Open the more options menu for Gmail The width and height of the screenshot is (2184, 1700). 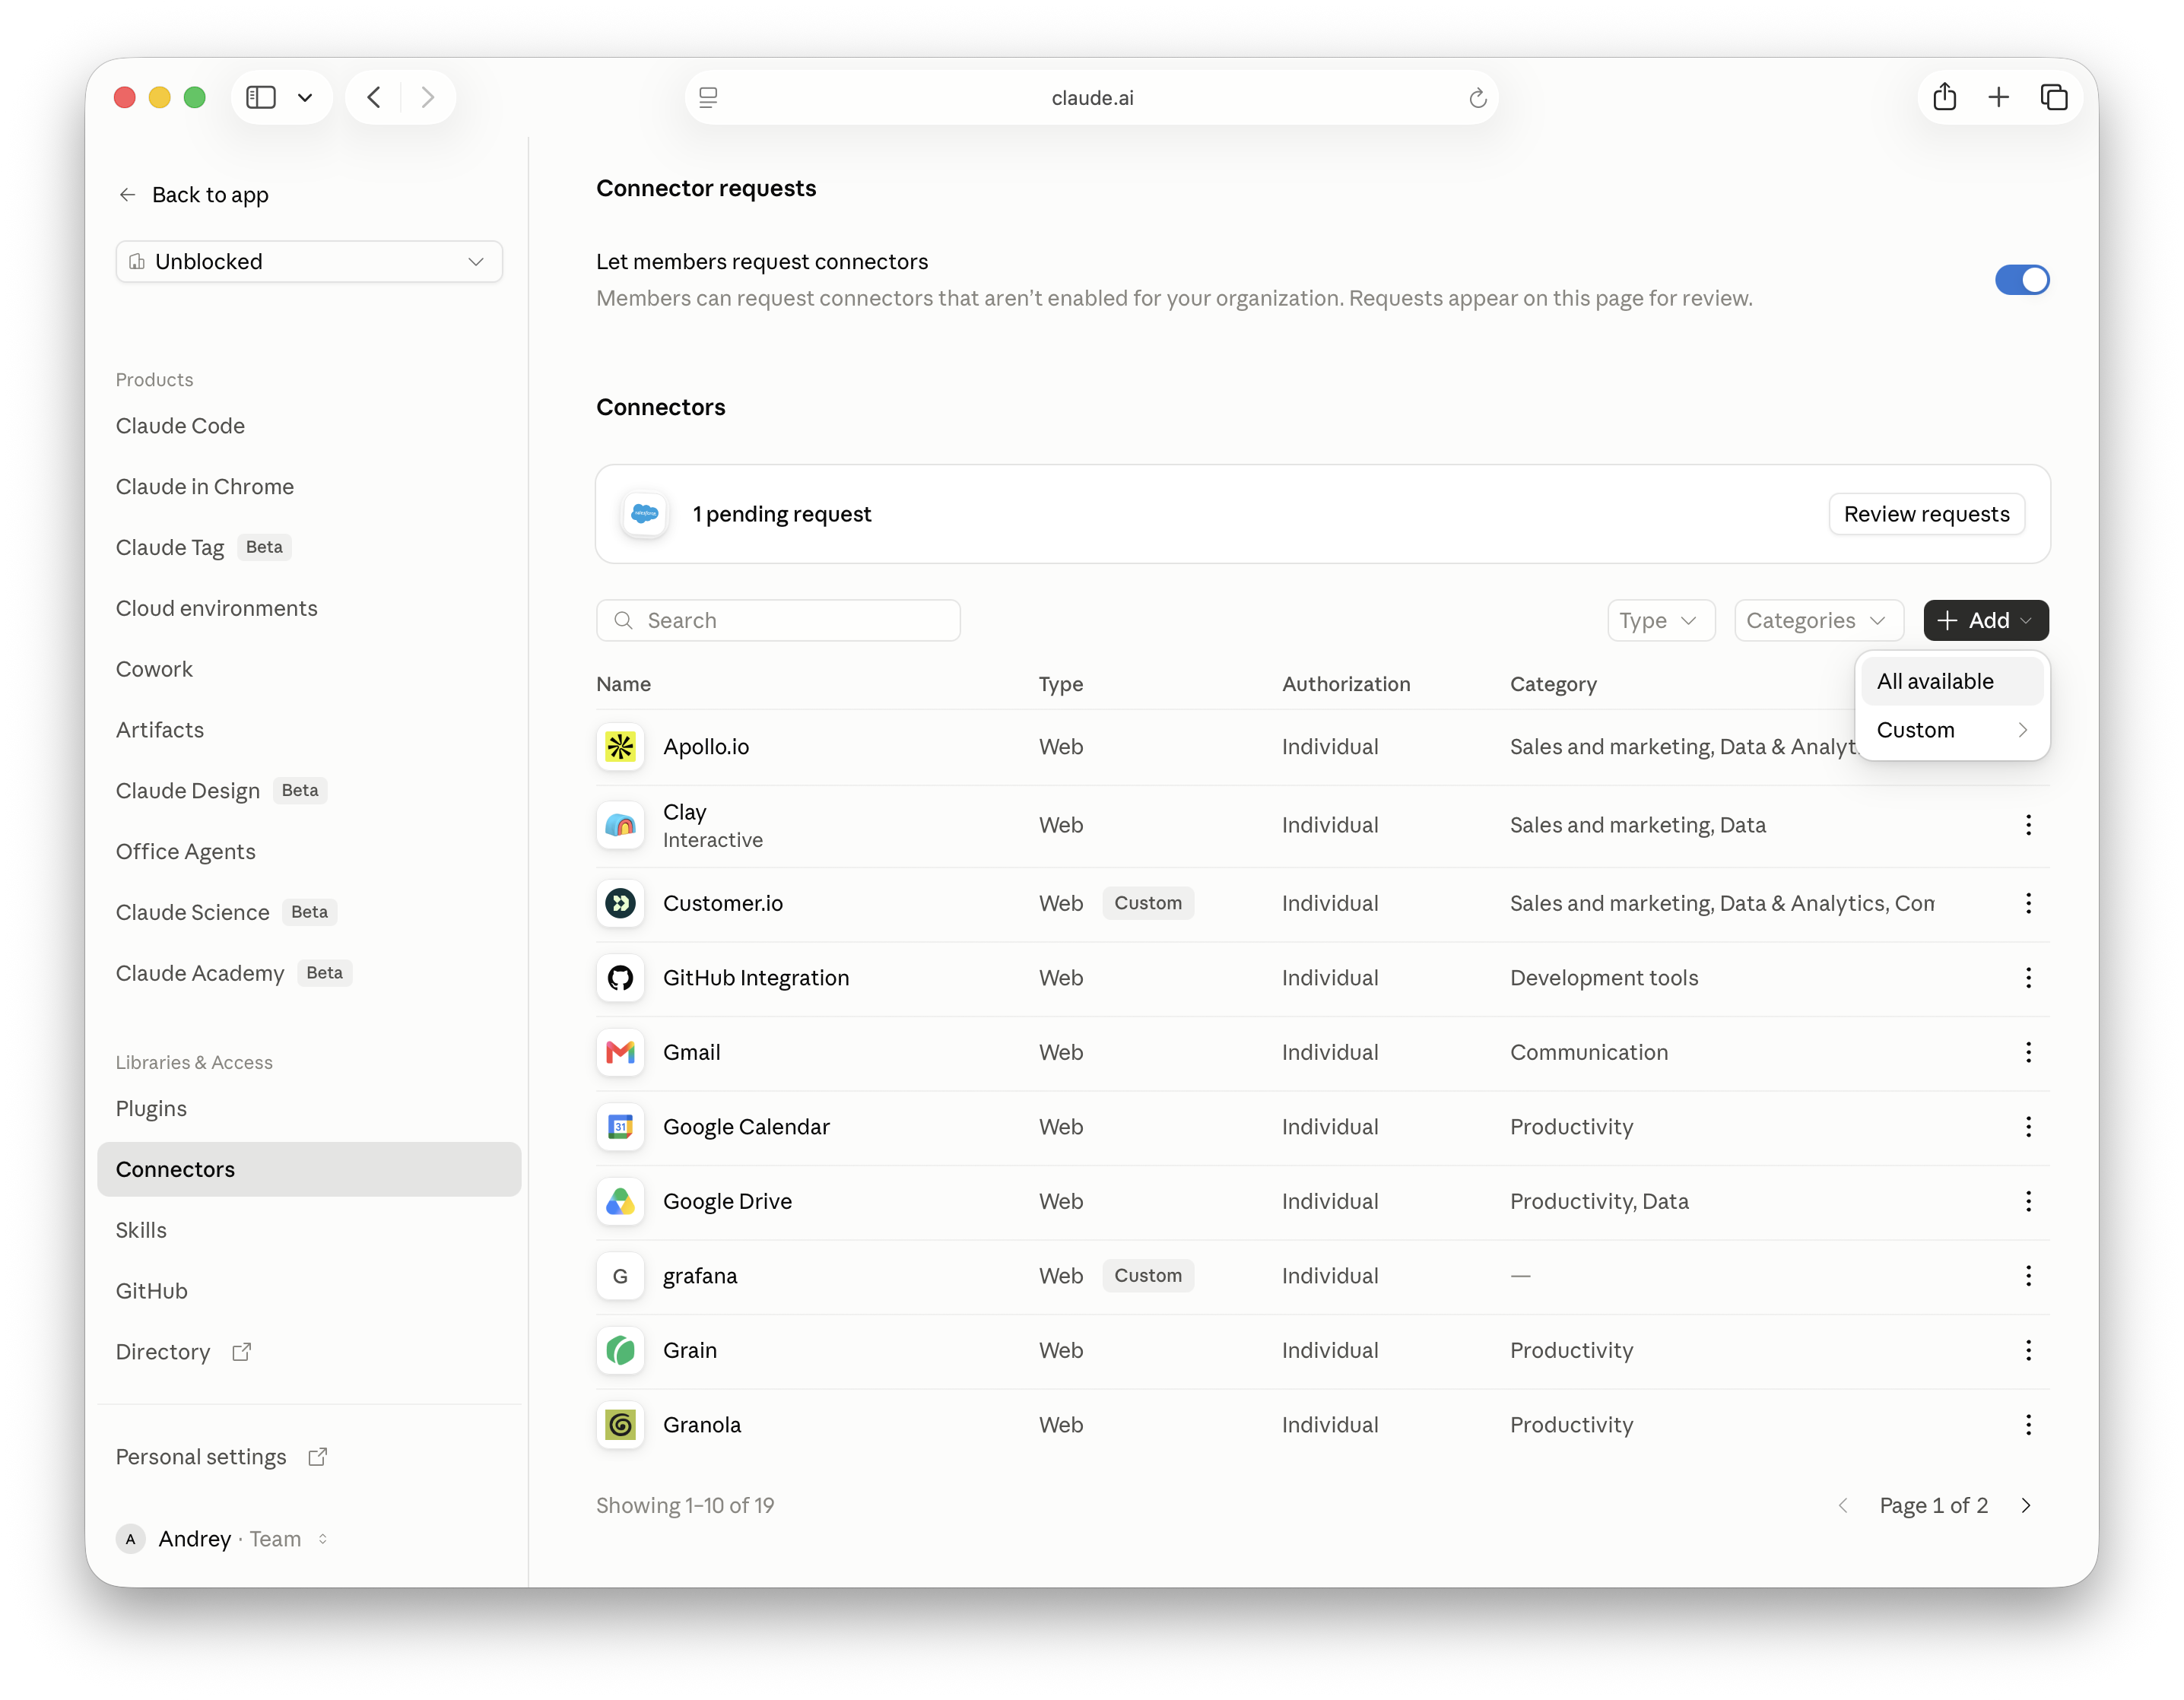(2028, 1052)
